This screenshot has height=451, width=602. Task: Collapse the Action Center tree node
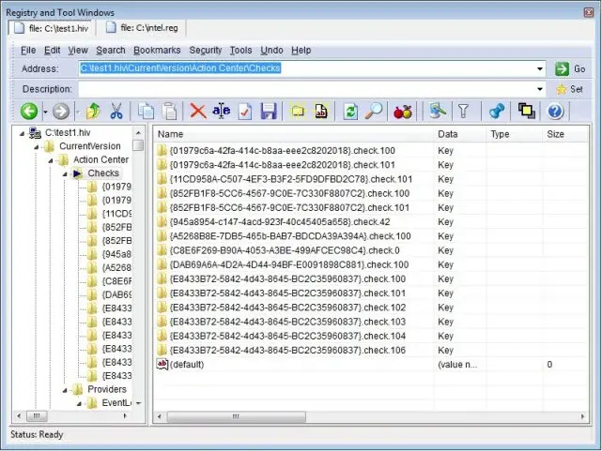[x=51, y=161]
